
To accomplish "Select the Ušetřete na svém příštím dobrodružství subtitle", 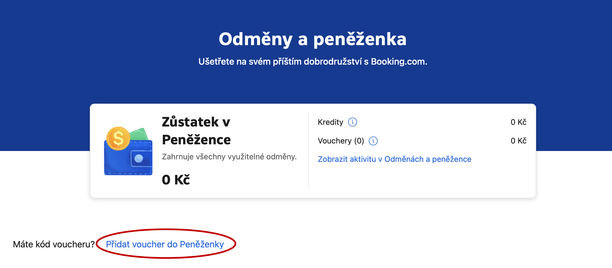I will [312, 62].
